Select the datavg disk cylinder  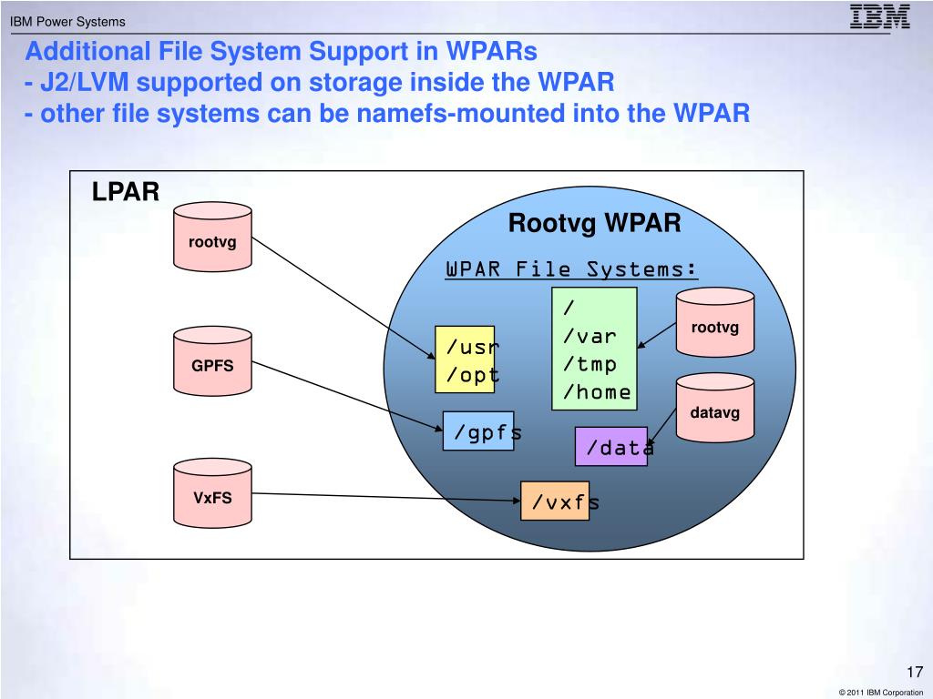point(714,408)
